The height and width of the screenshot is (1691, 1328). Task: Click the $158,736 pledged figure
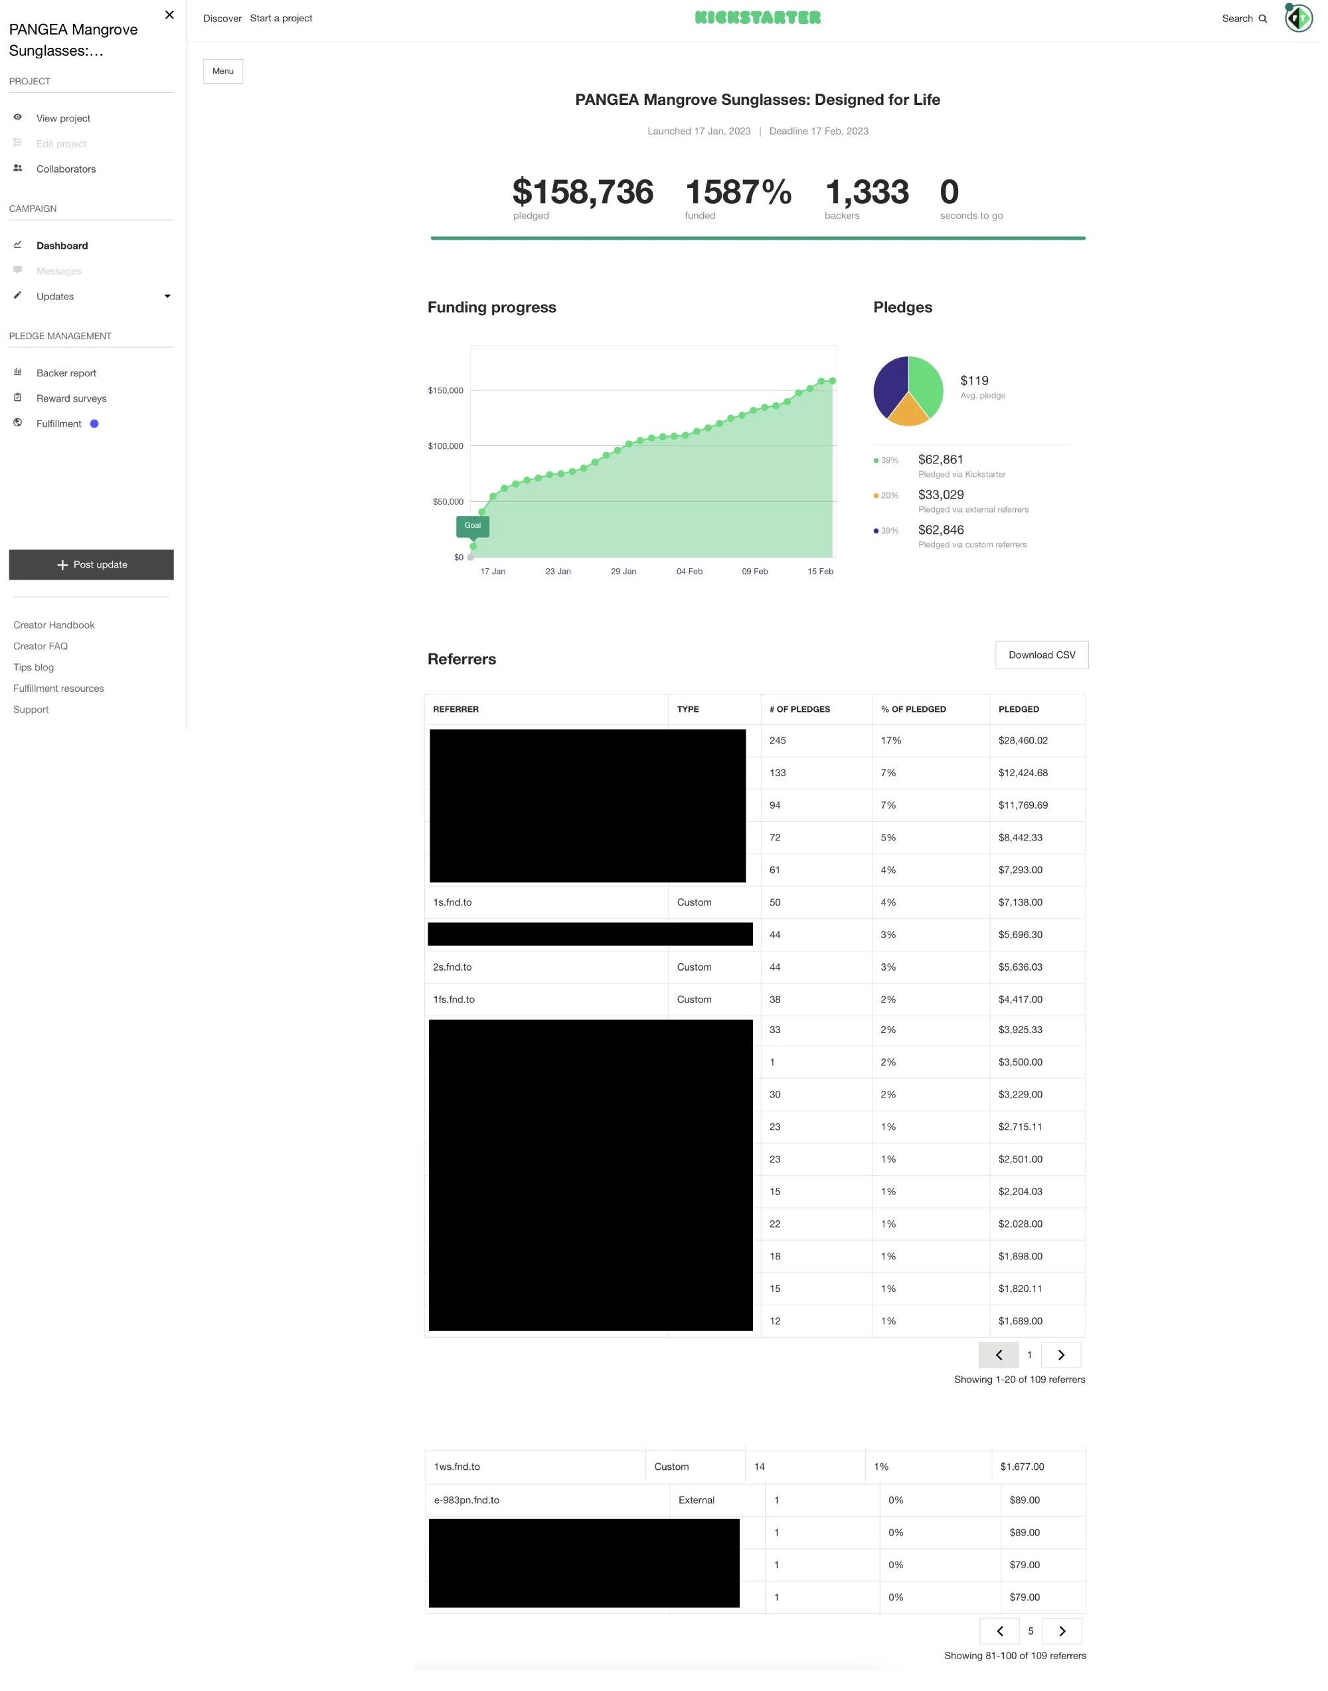click(x=582, y=192)
